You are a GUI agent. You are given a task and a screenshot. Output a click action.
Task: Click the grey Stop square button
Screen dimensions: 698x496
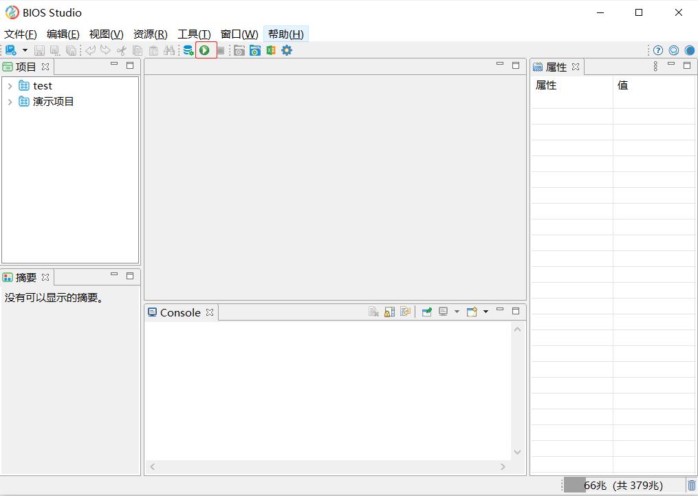tap(220, 50)
